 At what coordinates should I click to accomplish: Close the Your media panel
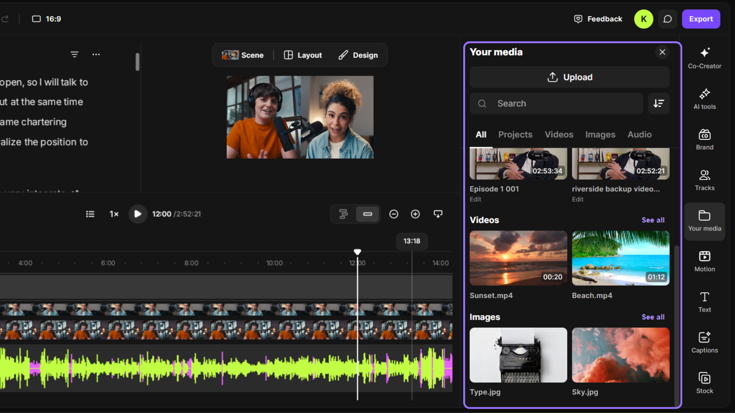pyautogui.click(x=662, y=52)
